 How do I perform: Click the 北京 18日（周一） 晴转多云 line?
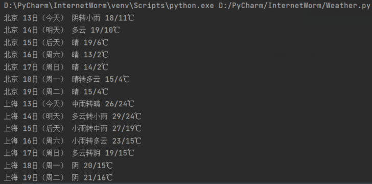[x=66, y=80]
